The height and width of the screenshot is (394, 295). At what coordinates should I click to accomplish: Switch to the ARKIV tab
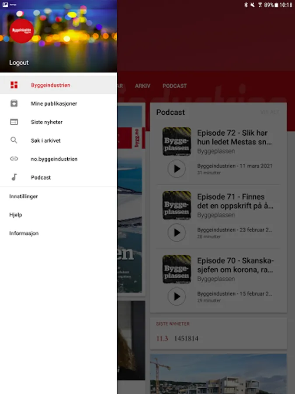[142, 86]
